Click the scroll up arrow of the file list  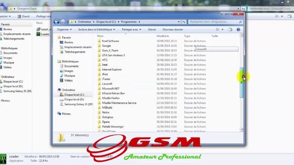click(242, 35)
